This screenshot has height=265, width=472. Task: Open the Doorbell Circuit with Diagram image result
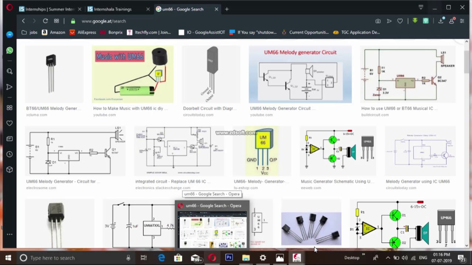211,74
